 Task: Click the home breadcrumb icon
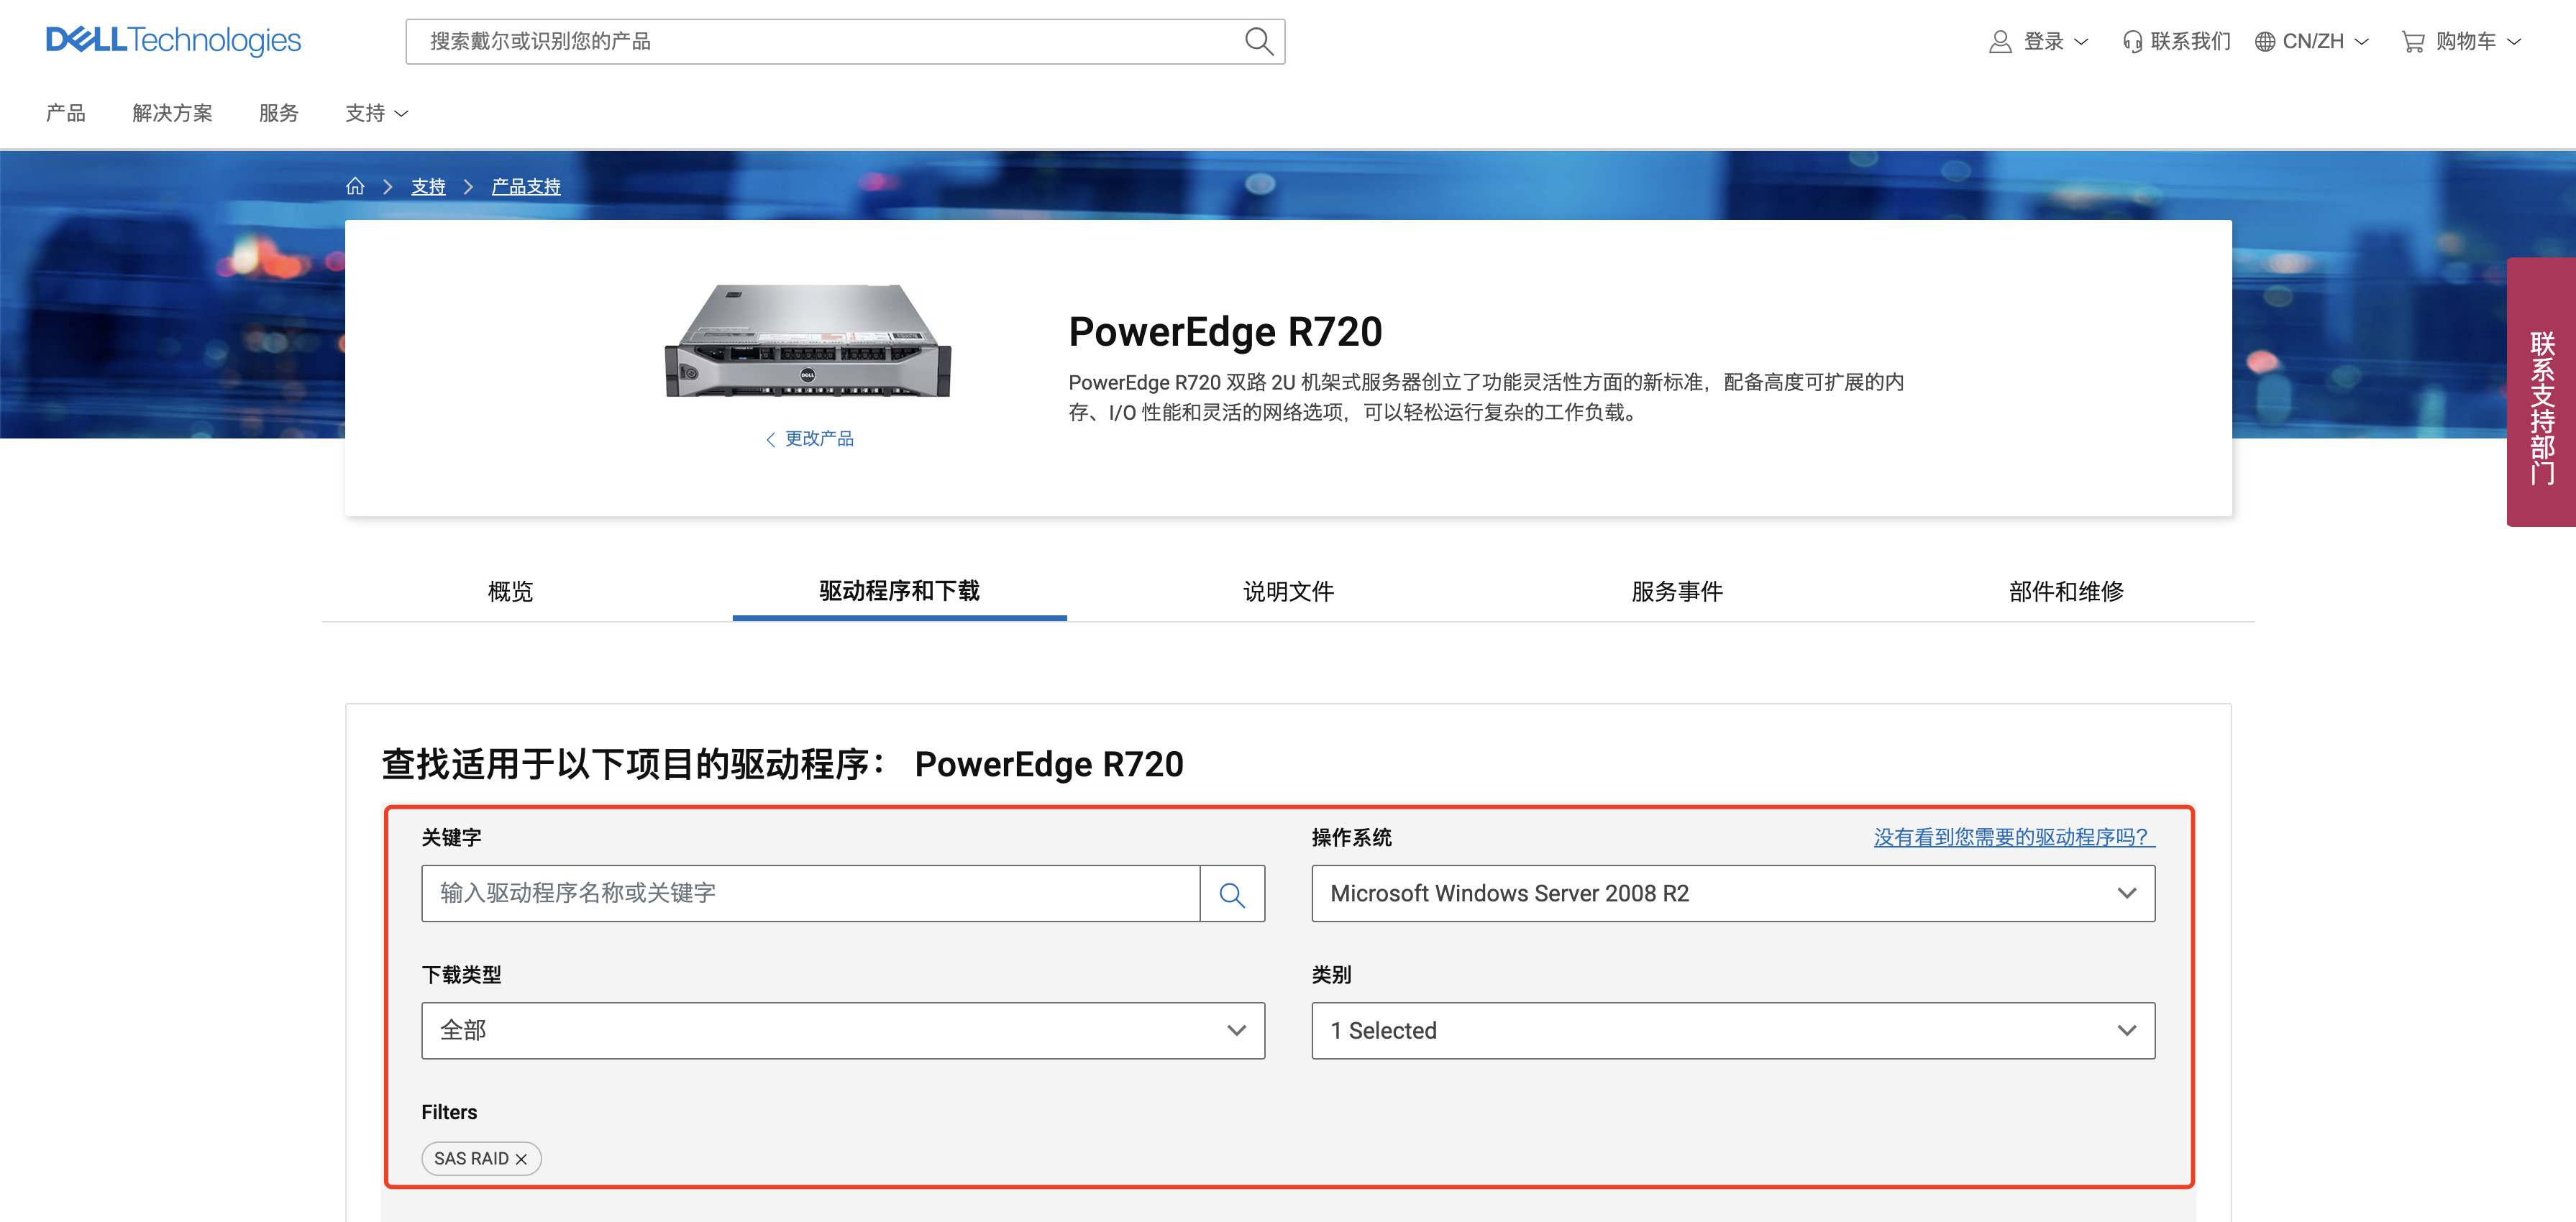[355, 186]
